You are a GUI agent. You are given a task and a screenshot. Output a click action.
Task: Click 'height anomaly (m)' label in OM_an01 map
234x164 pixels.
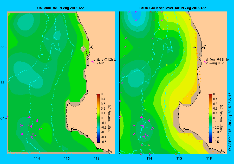coord(109,118)
